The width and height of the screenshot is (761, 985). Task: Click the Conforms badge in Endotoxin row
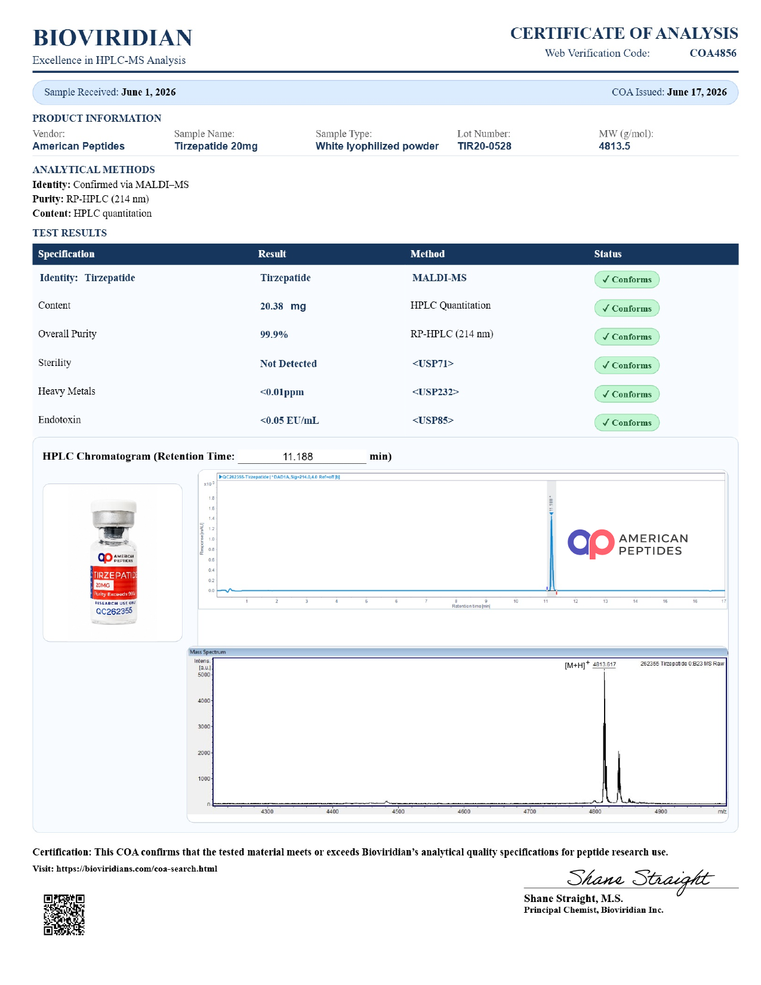627,423
